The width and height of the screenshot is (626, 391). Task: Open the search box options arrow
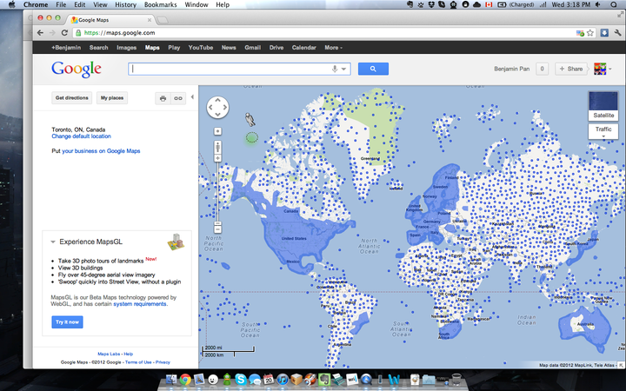pos(343,69)
